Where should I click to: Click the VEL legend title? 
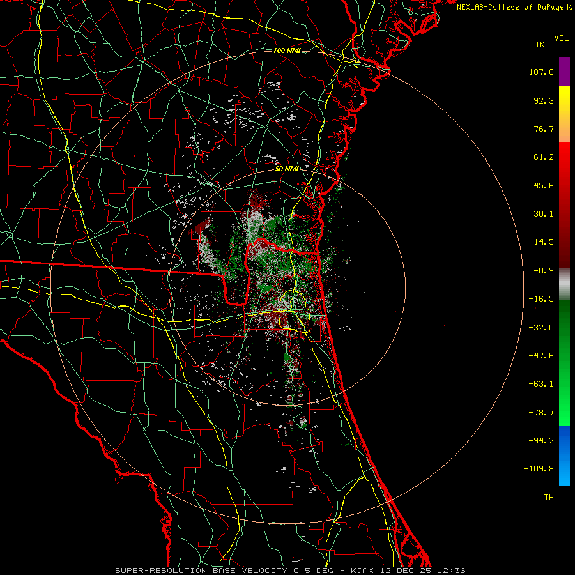[562, 38]
